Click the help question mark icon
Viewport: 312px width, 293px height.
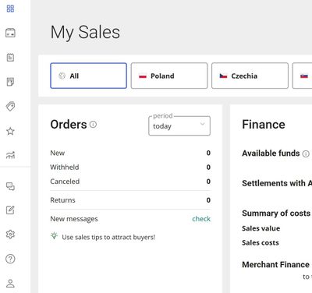tap(10, 259)
